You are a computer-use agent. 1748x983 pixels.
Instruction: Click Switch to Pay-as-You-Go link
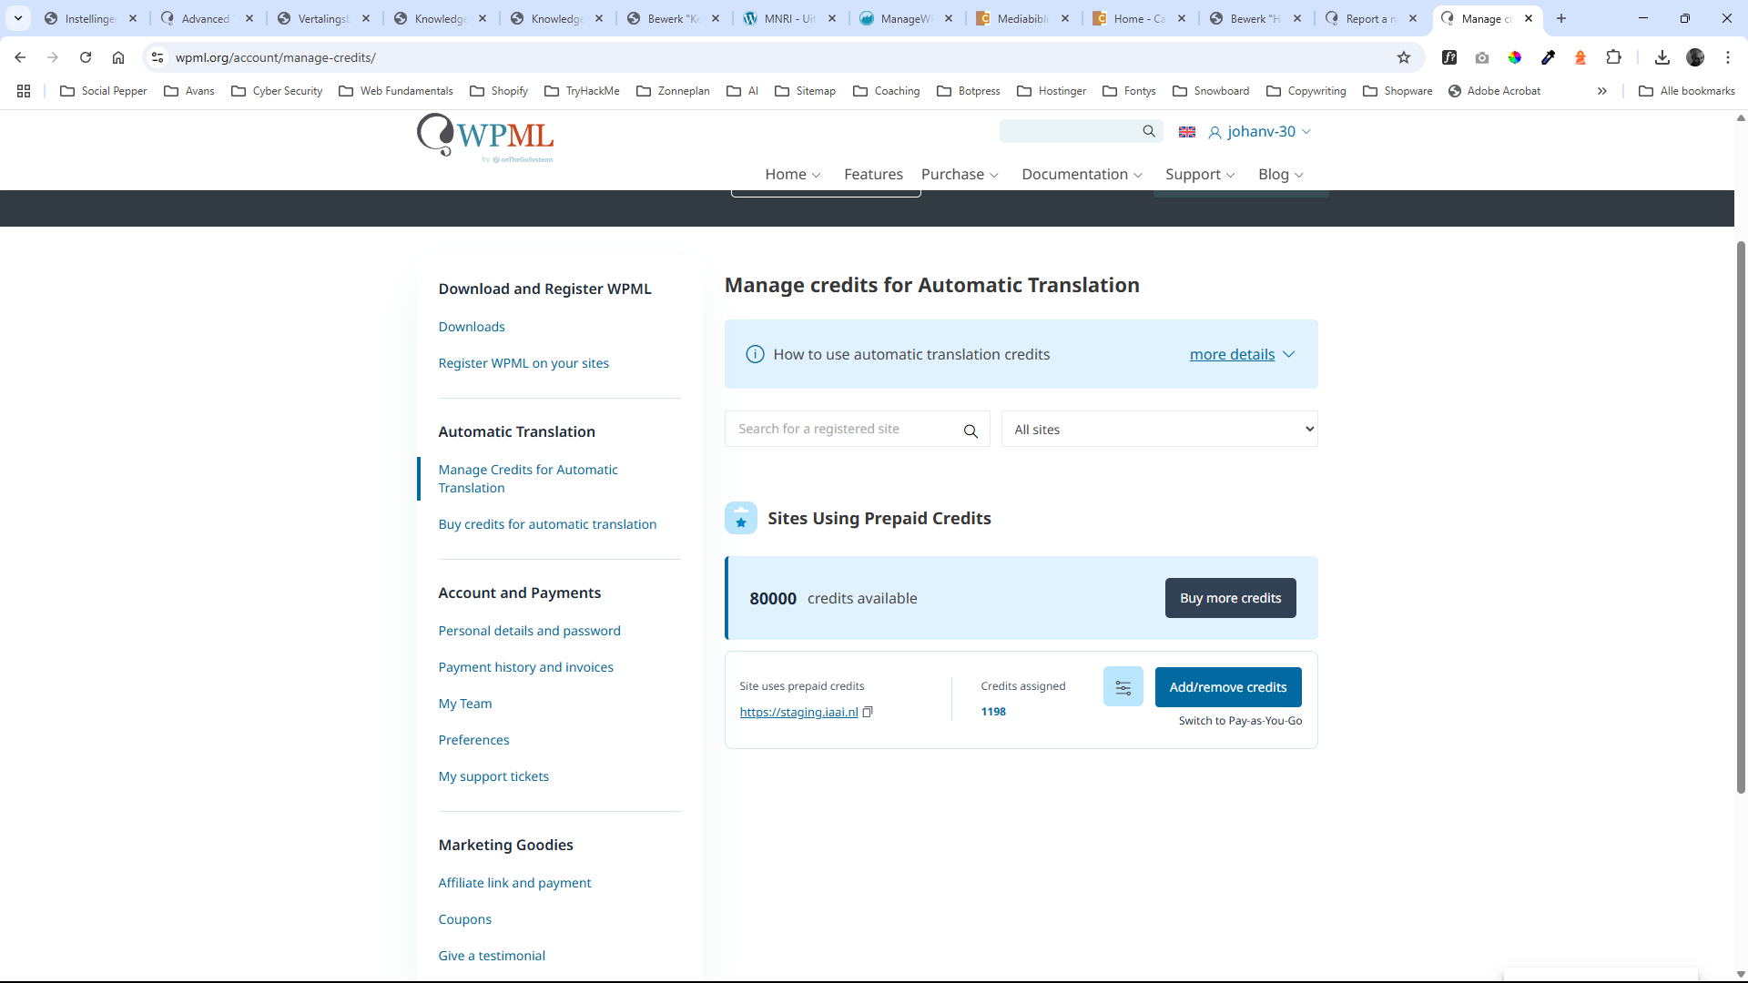[x=1240, y=721]
